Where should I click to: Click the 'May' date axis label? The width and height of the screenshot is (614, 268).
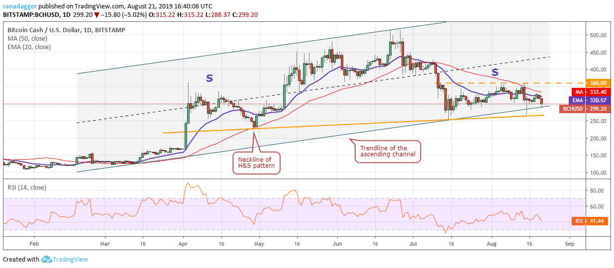259,244
